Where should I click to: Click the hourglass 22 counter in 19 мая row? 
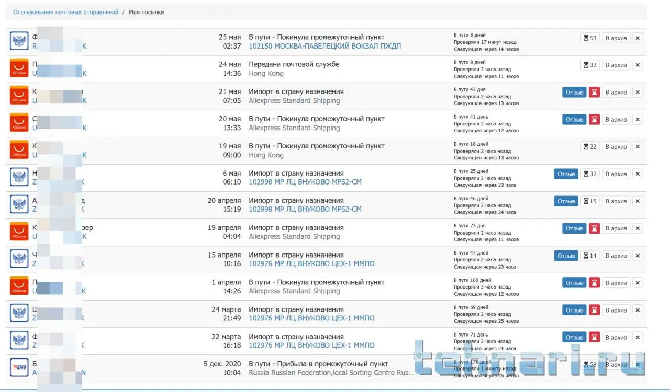point(590,147)
